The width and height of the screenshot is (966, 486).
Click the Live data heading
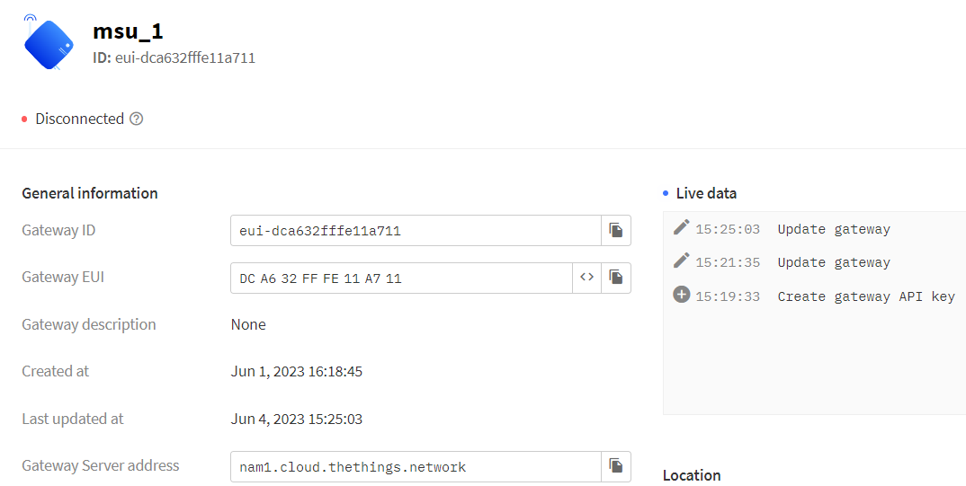click(x=705, y=193)
